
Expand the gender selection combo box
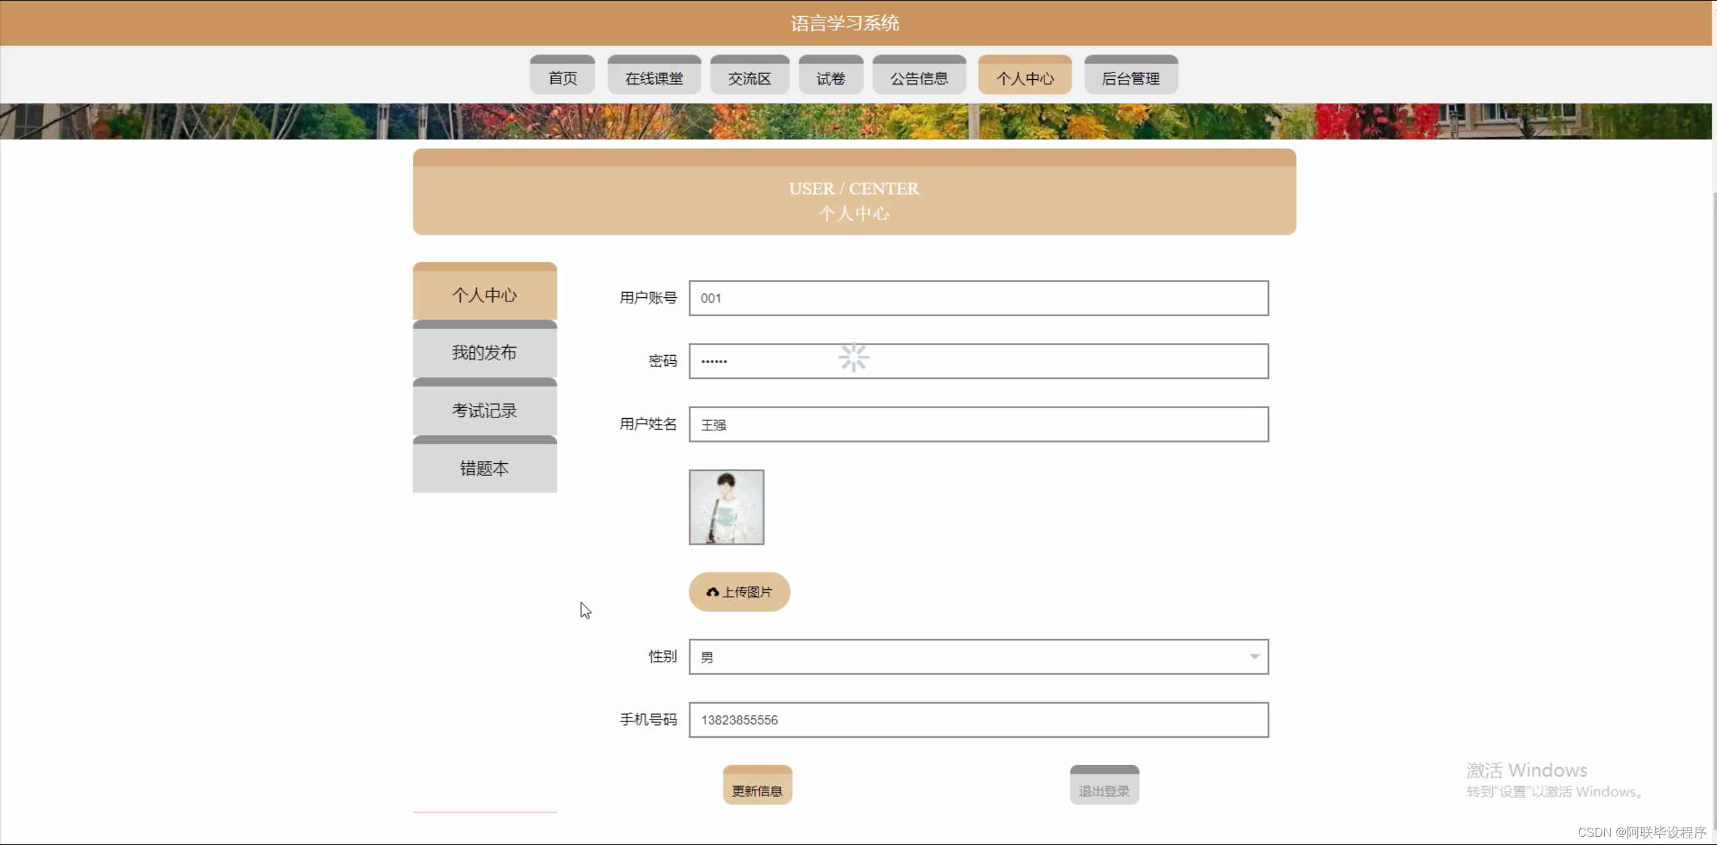click(x=977, y=656)
